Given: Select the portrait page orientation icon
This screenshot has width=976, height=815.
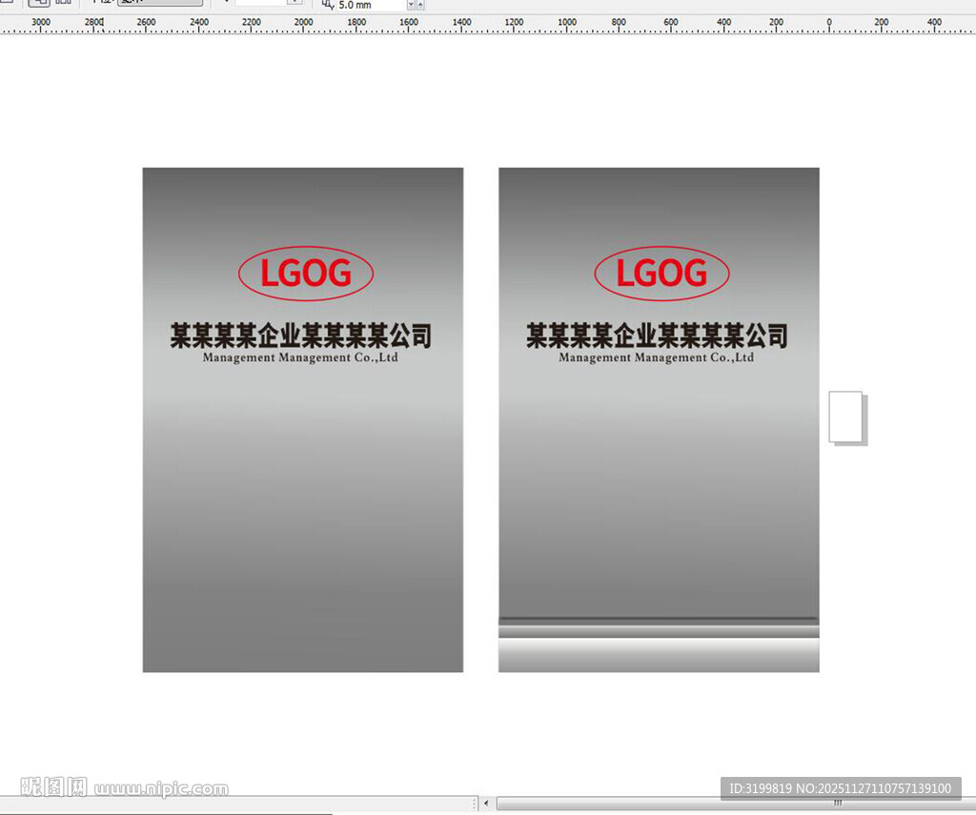Looking at the screenshot, I should click(39, 3).
